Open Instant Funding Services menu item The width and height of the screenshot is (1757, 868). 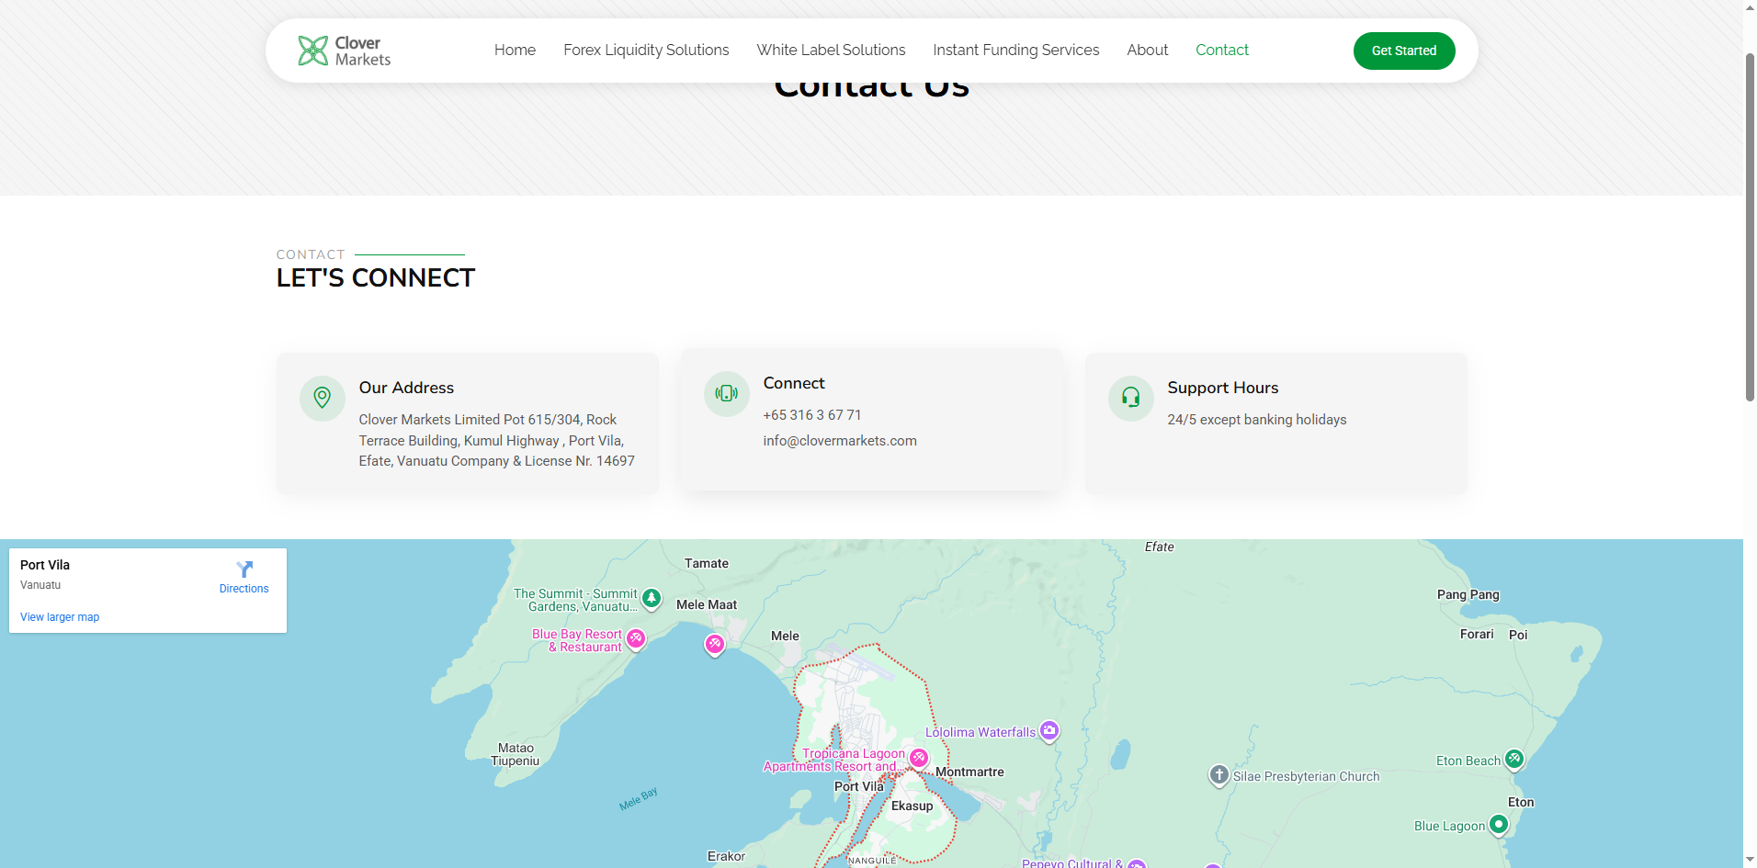click(x=1015, y=51)
